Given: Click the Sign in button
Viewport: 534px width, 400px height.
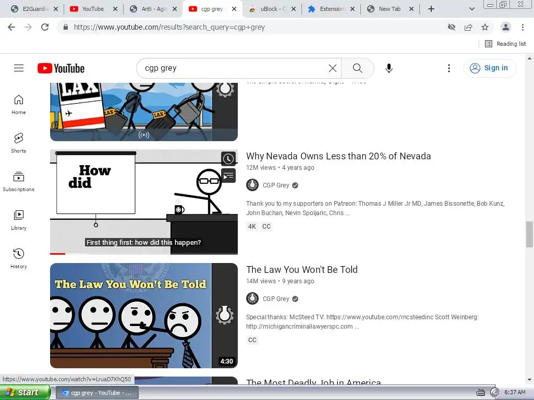Looking at the screenshot, I should [x=490, y=68].
